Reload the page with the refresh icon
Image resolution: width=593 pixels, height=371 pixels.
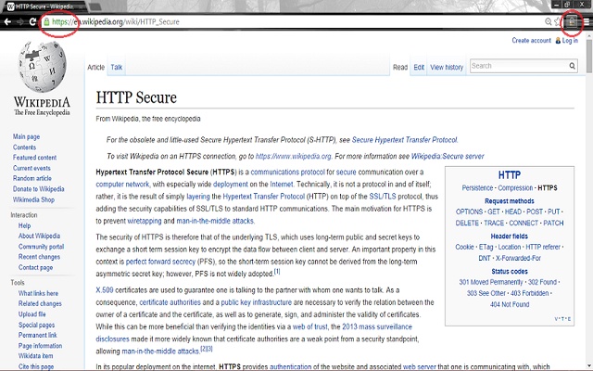[33, 21]
